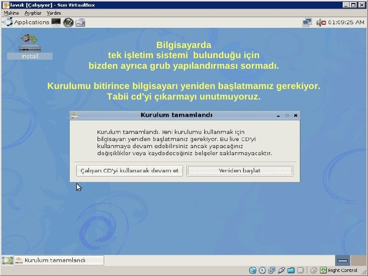Click the mouse integration status icon

[x=314, y=270]
